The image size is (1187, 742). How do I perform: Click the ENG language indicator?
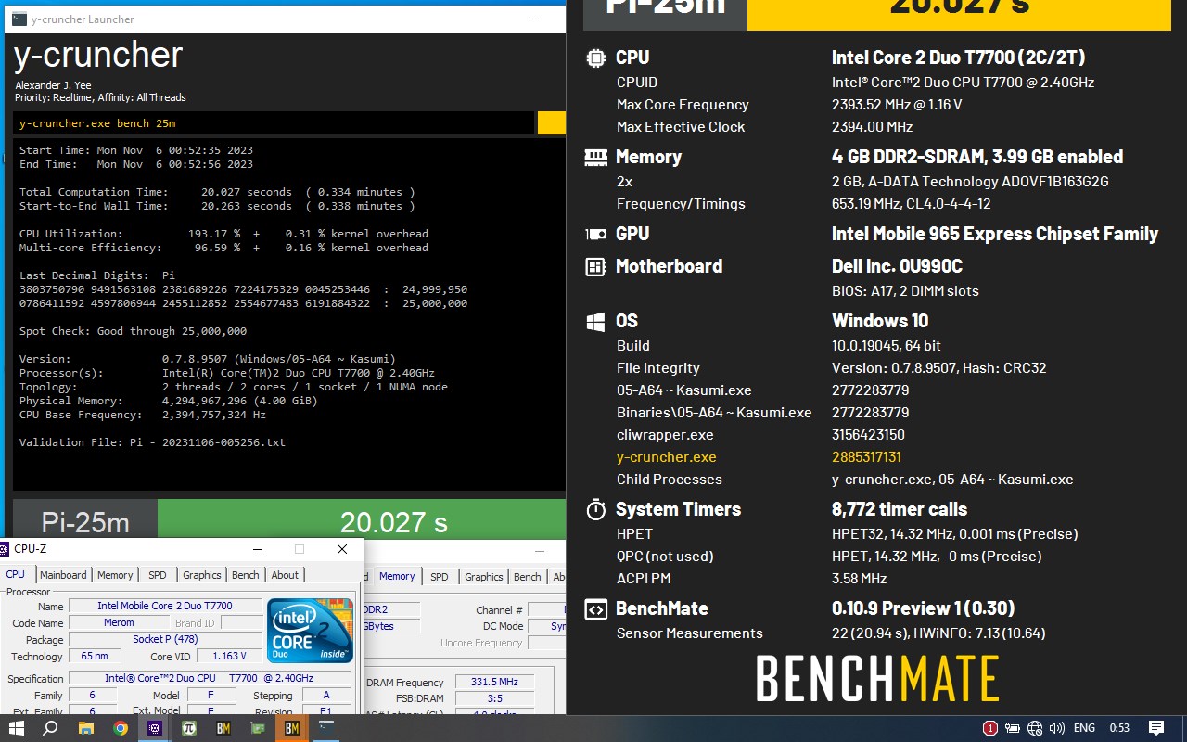(x=1084, y=728)
